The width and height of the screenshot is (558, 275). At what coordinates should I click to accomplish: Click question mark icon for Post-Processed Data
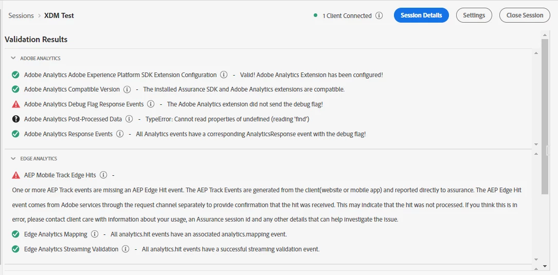pos(15,119)
